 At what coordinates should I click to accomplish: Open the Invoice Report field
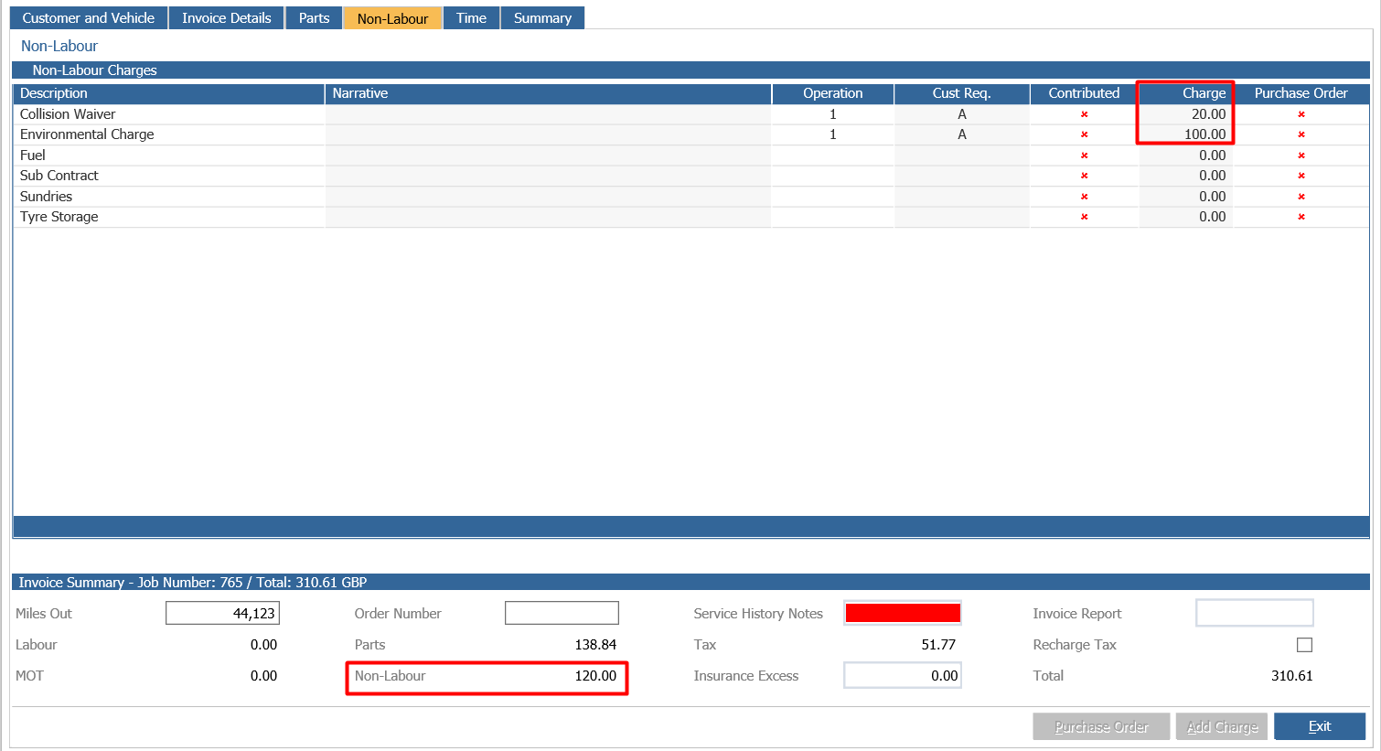[x=1255, y=613]
